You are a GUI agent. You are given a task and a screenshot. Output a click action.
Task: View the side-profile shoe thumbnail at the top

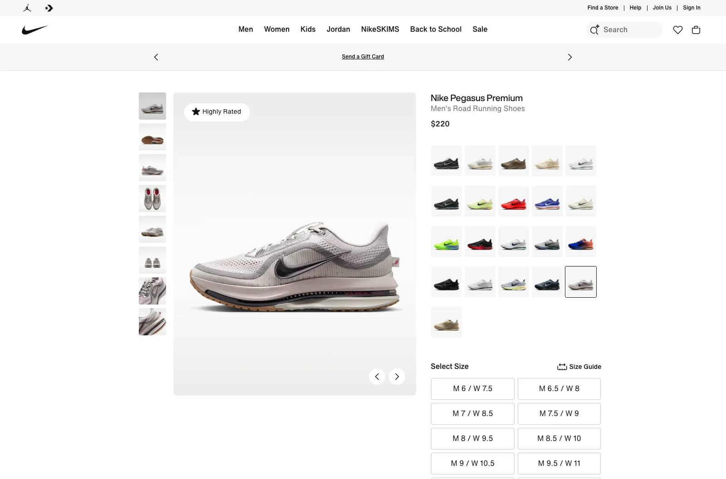pyautogui.click(x=152, y=106)
